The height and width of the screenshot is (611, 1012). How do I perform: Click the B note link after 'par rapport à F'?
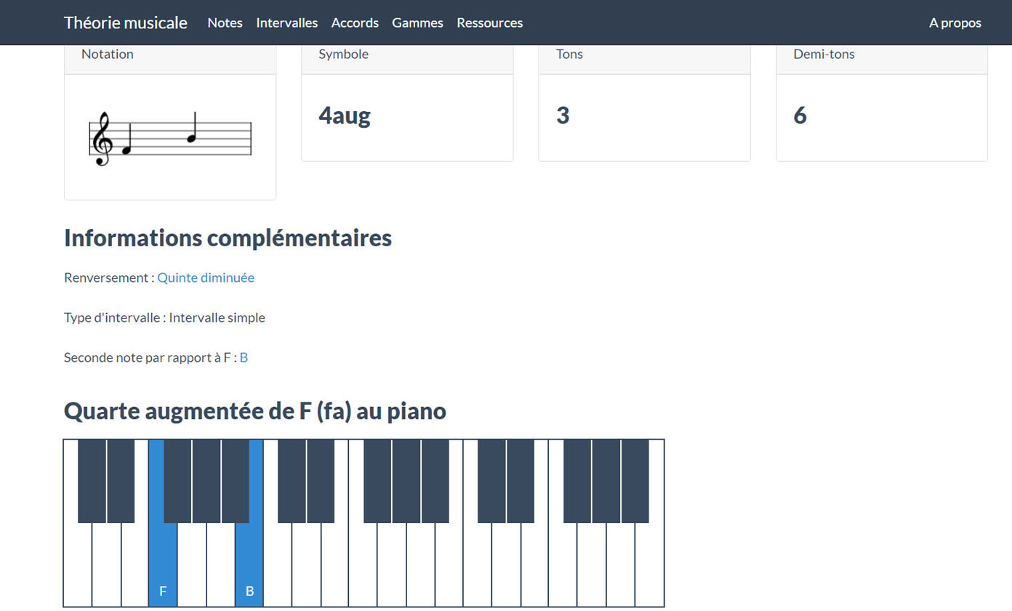tap(244, 357)
